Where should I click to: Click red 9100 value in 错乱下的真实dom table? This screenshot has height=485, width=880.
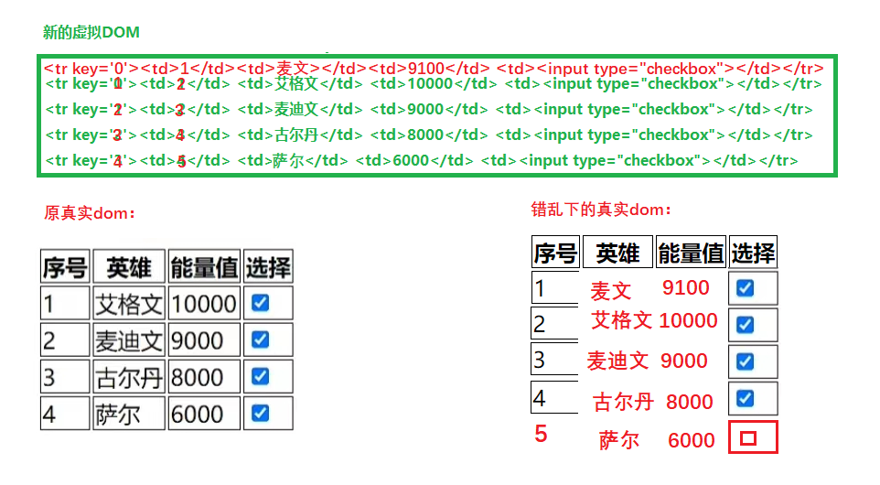pyautogui.click(x=686, y=287)
